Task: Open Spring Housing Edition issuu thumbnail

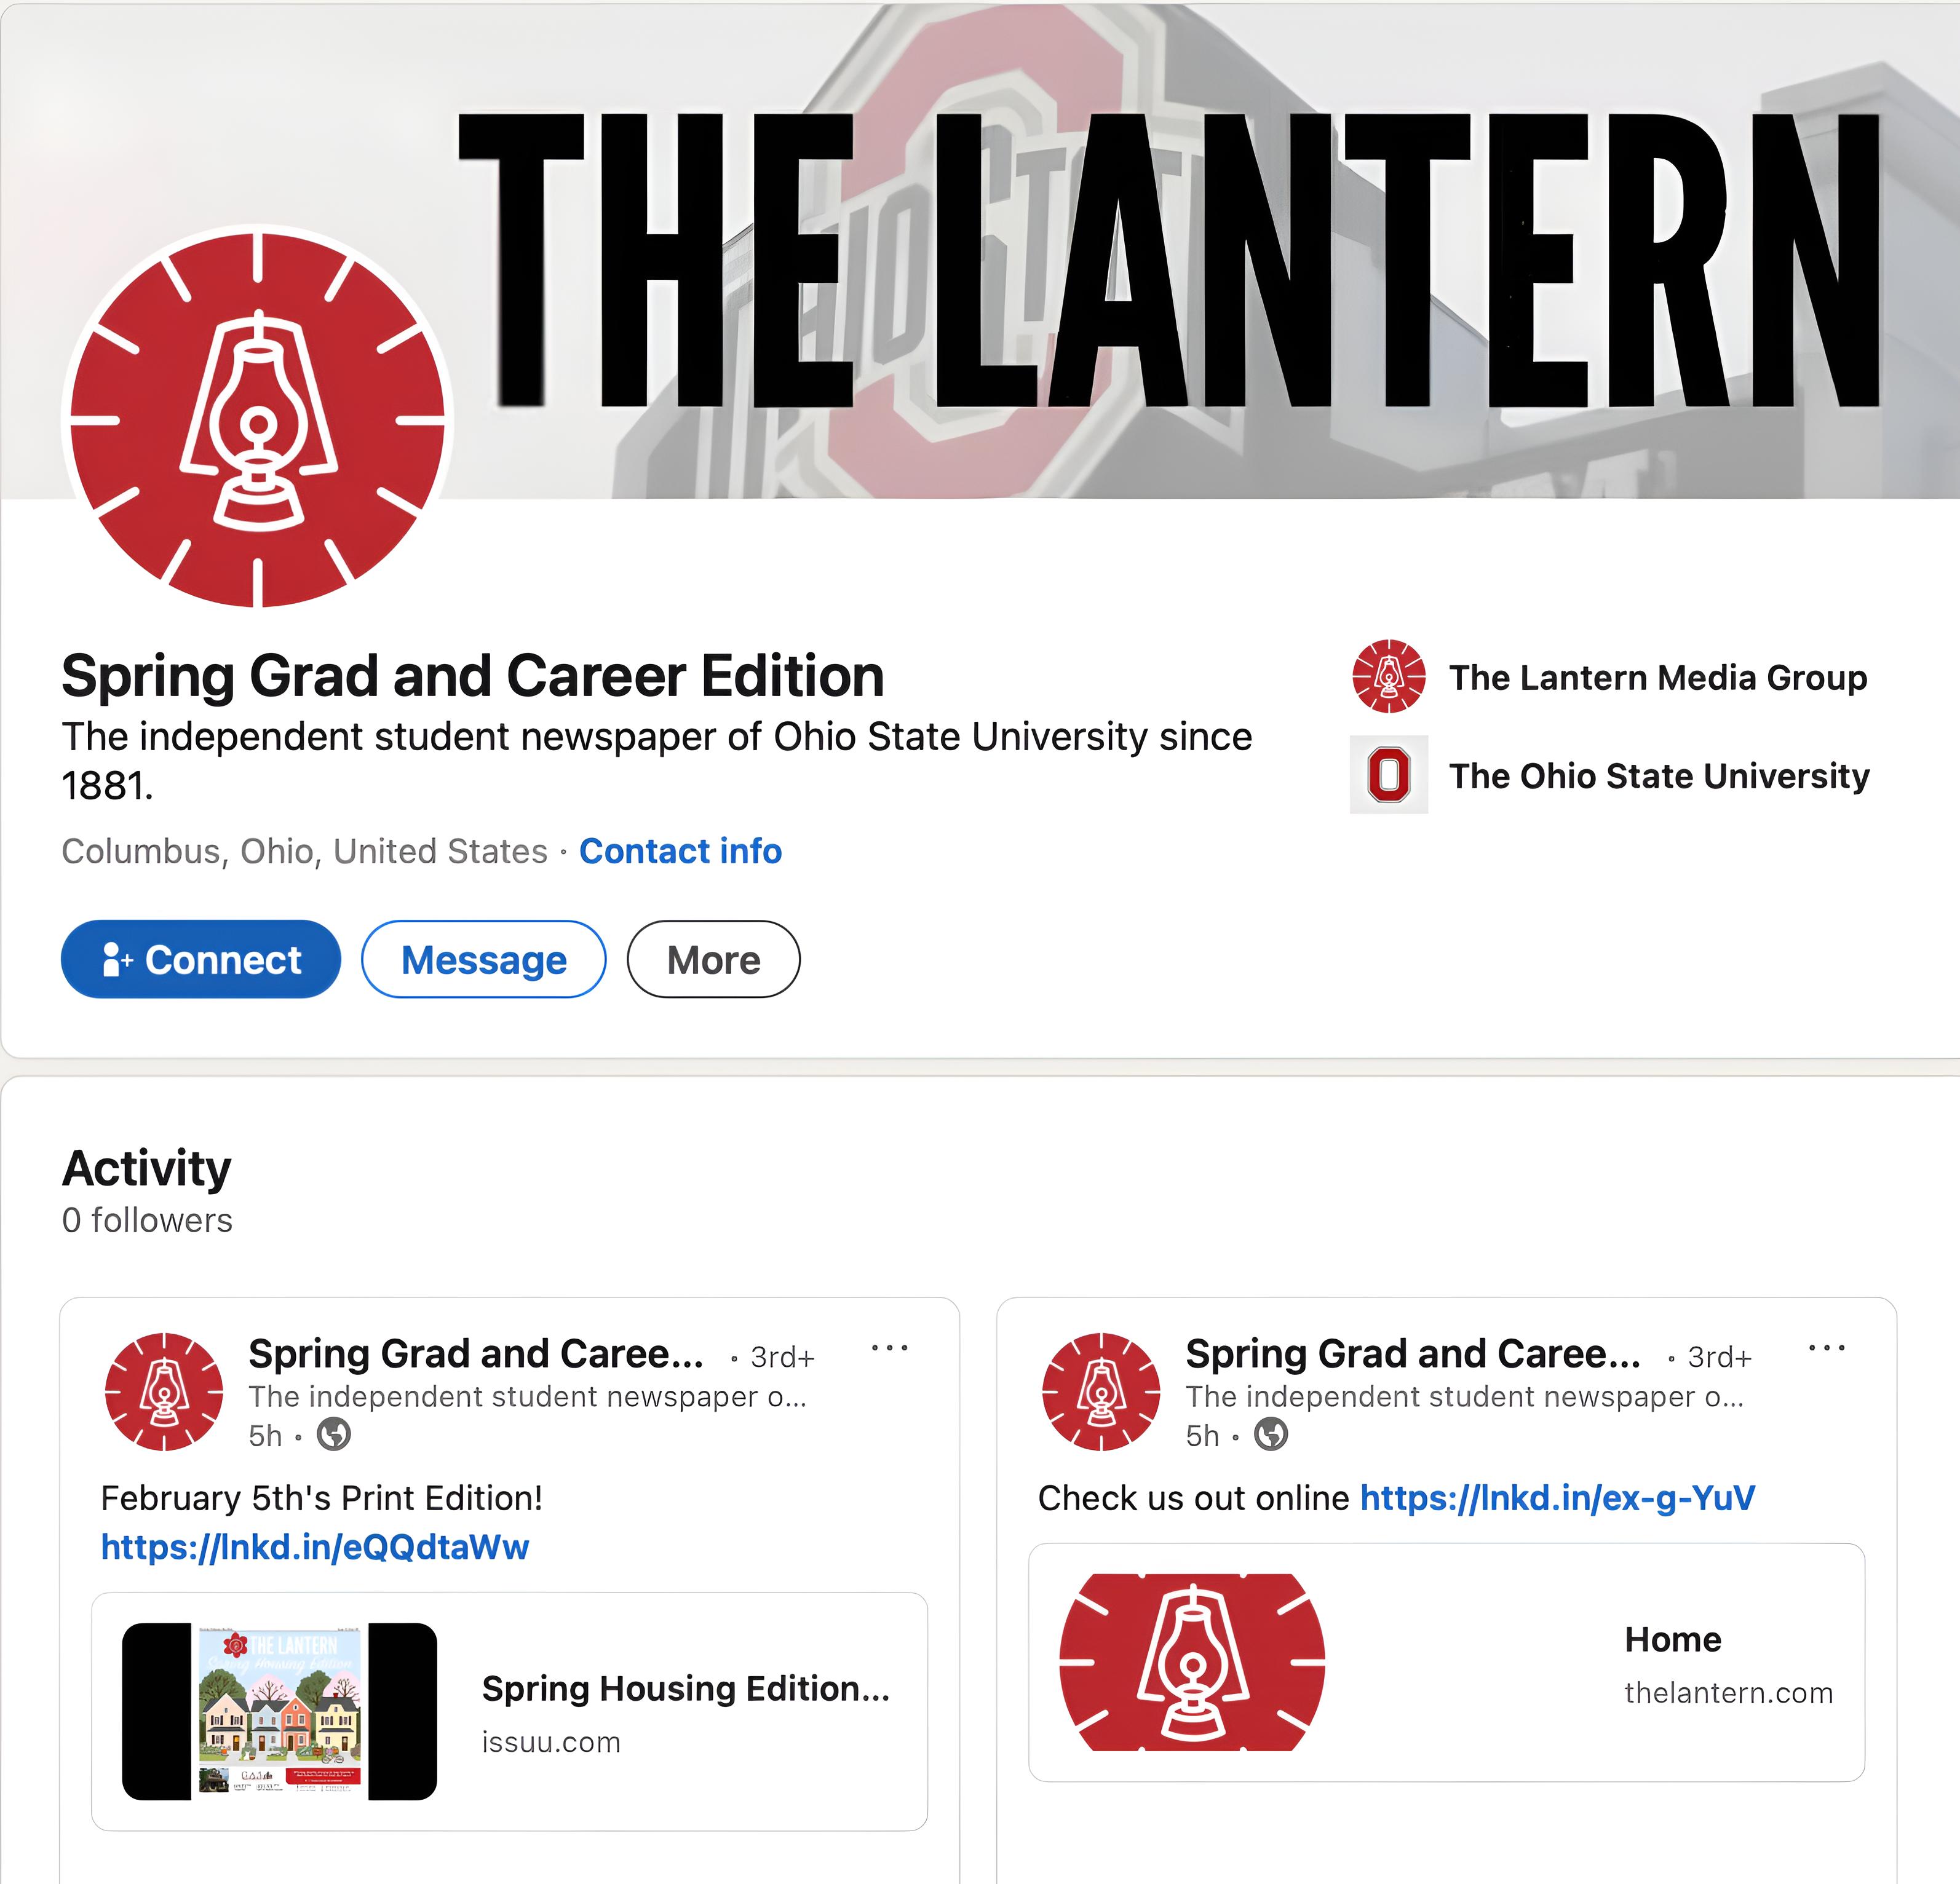Action: [x=280, y=1711]
